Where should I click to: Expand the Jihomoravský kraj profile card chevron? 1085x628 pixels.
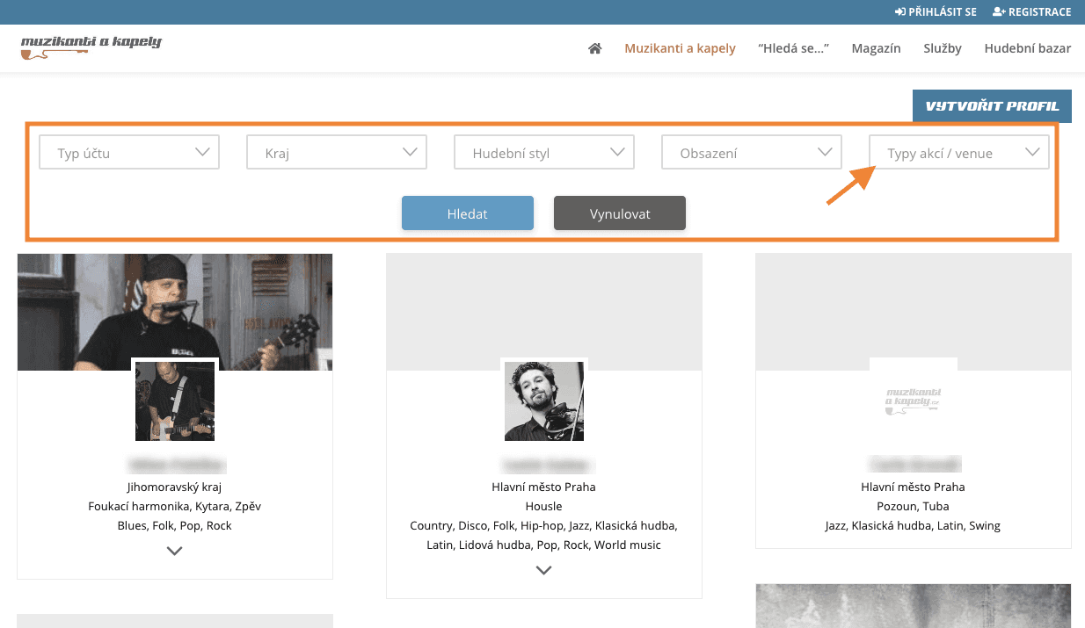(175, 551)
